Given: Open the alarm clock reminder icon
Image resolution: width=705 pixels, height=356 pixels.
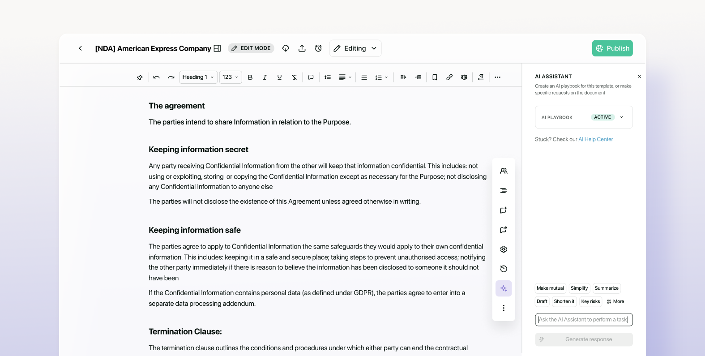Looking at the screenshot, I should (x=318, y=48).
